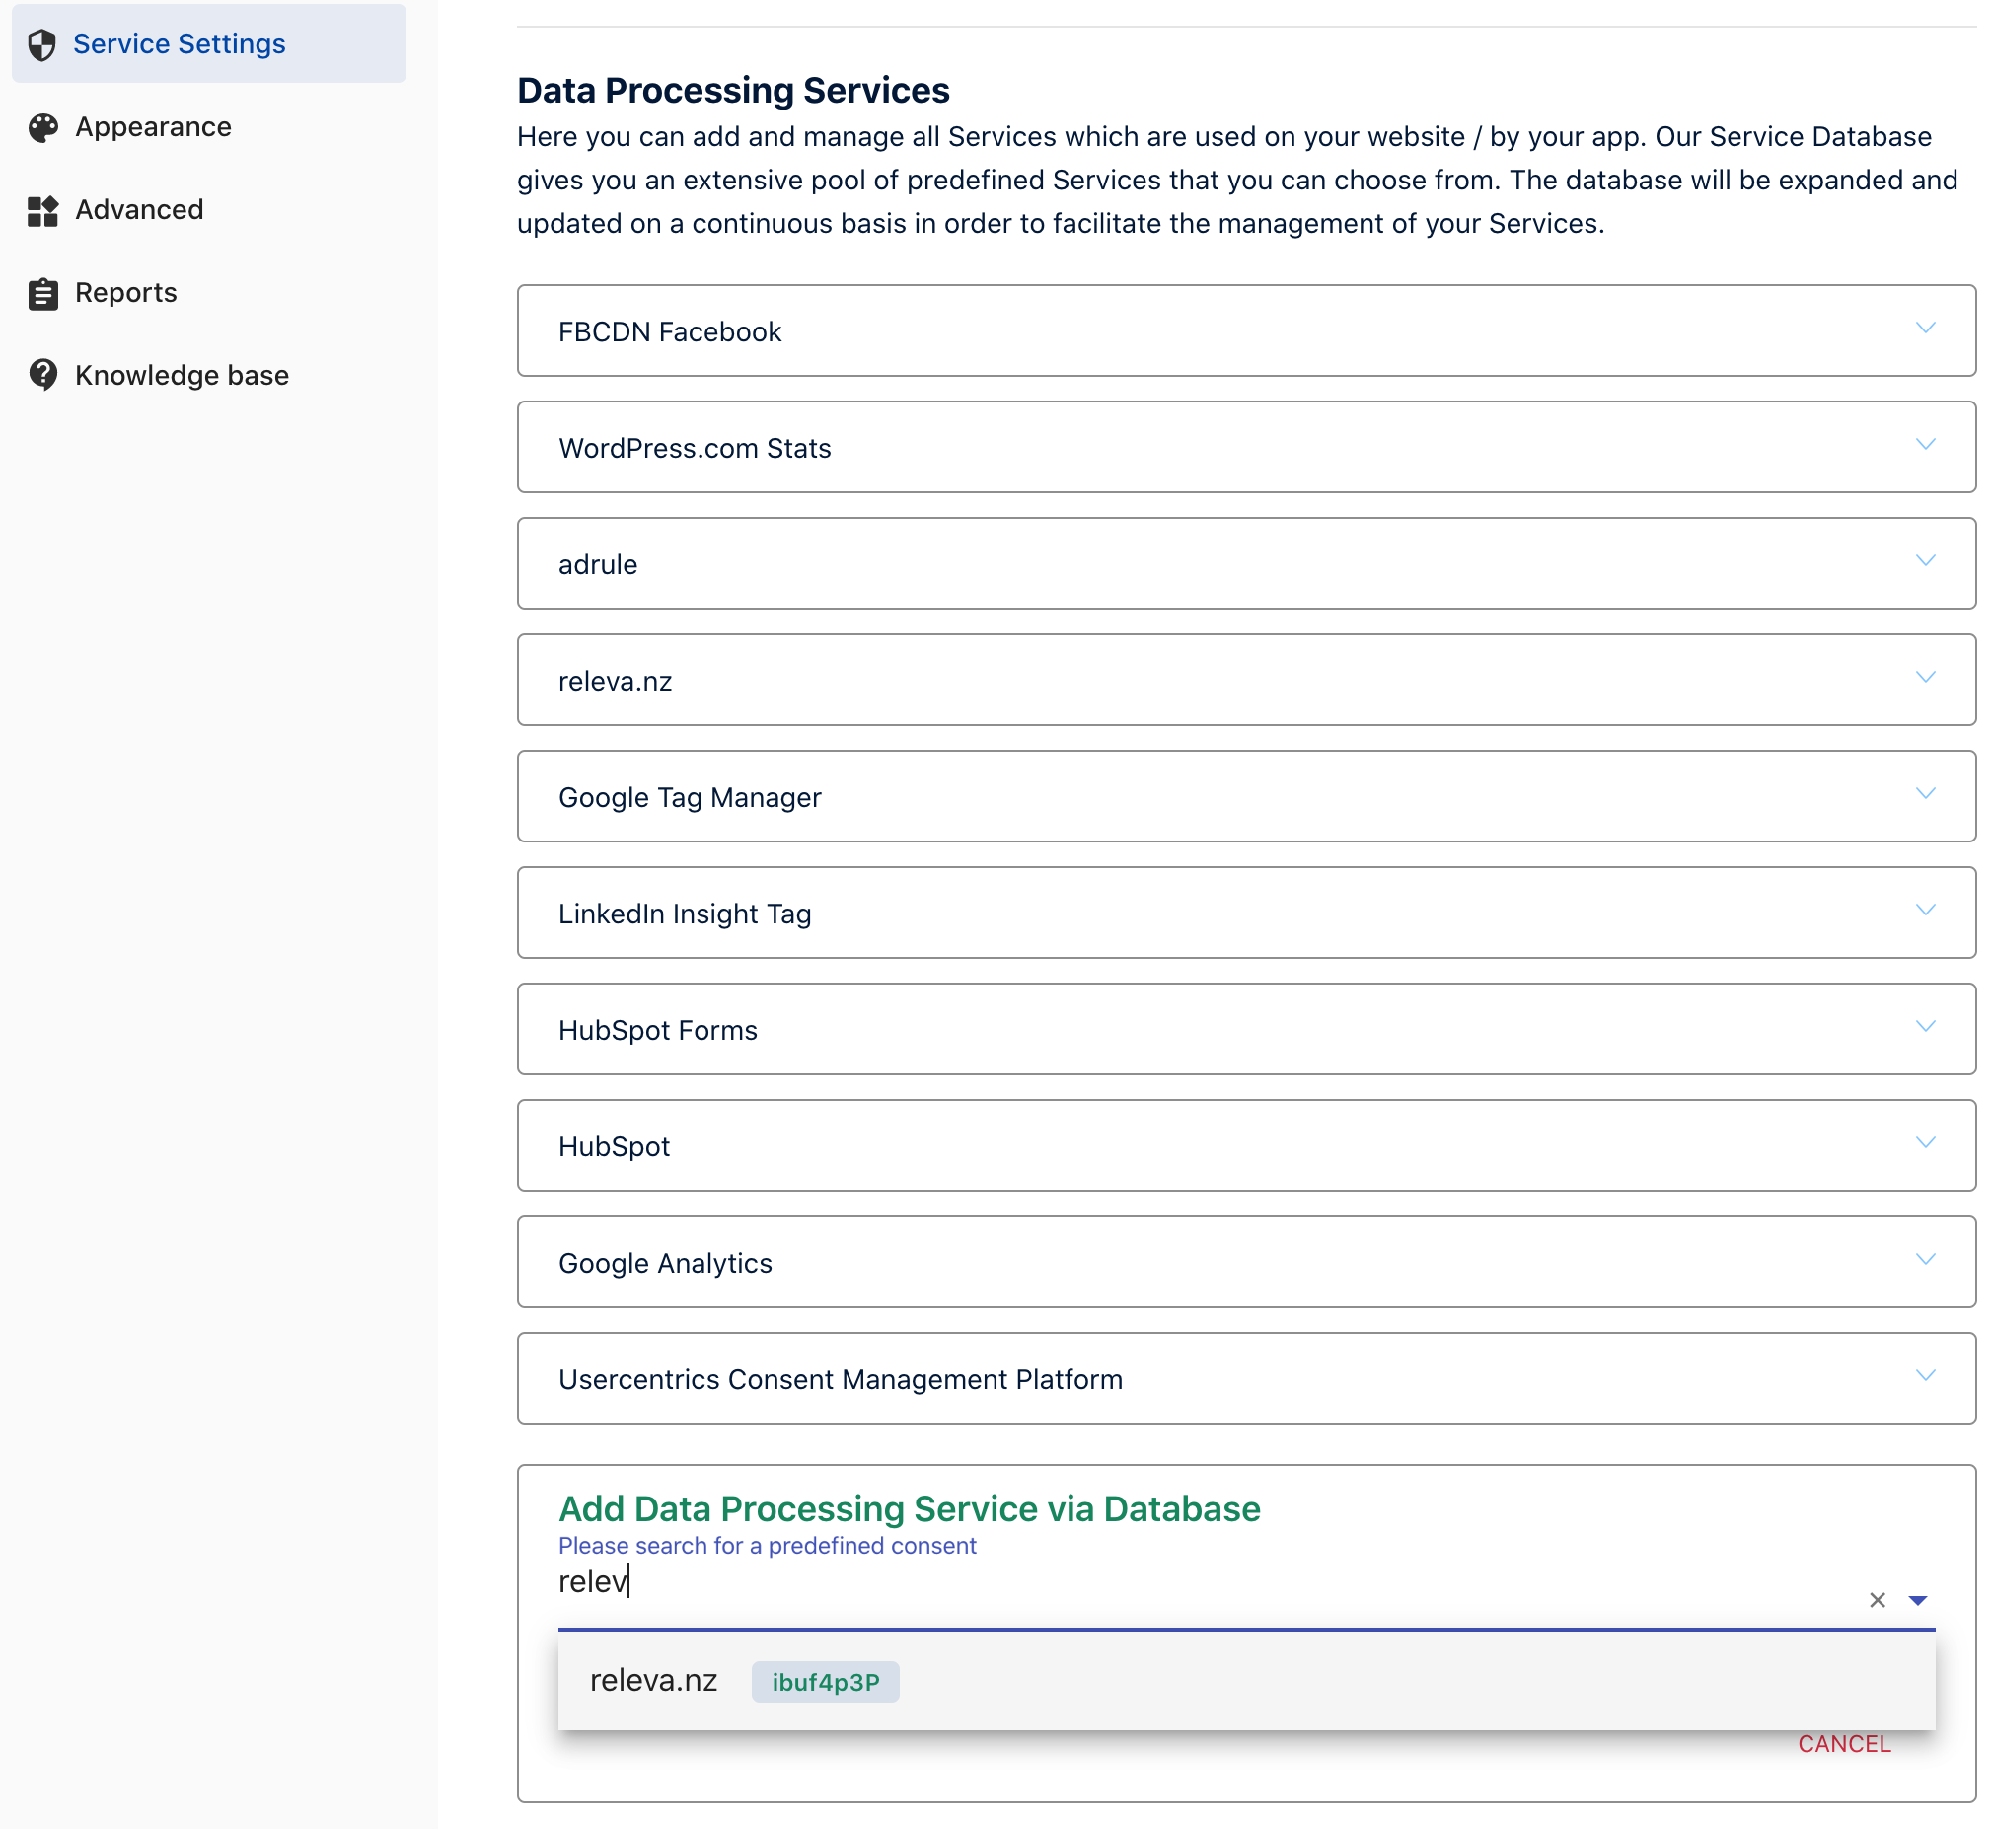Click the adrule service name
This screenshot has height=1829, width=1993.
598,565
